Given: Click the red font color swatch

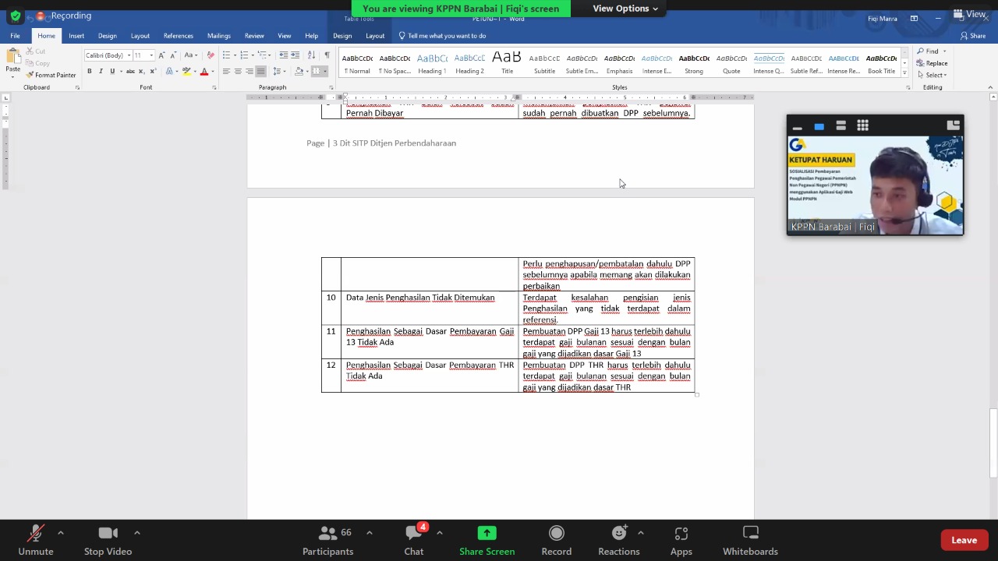Looking at the screenshot, I should coord(203,72).
